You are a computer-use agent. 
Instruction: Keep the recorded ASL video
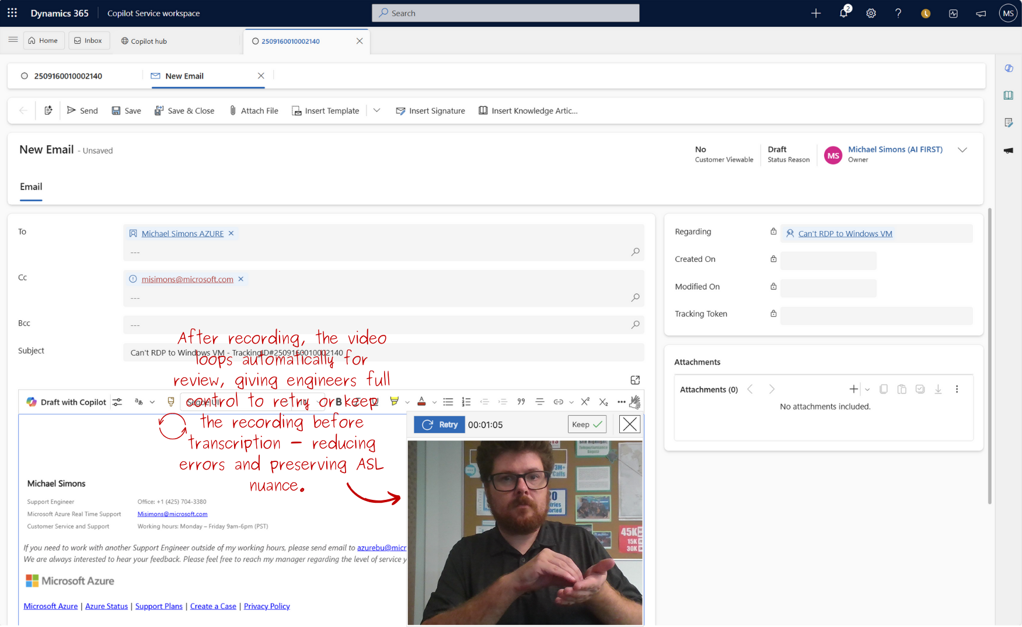(587, 424)
